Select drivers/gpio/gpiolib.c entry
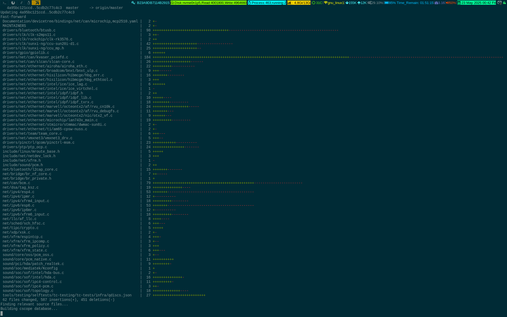The height and width of the screenshot is (317, 507). point(26,53)
